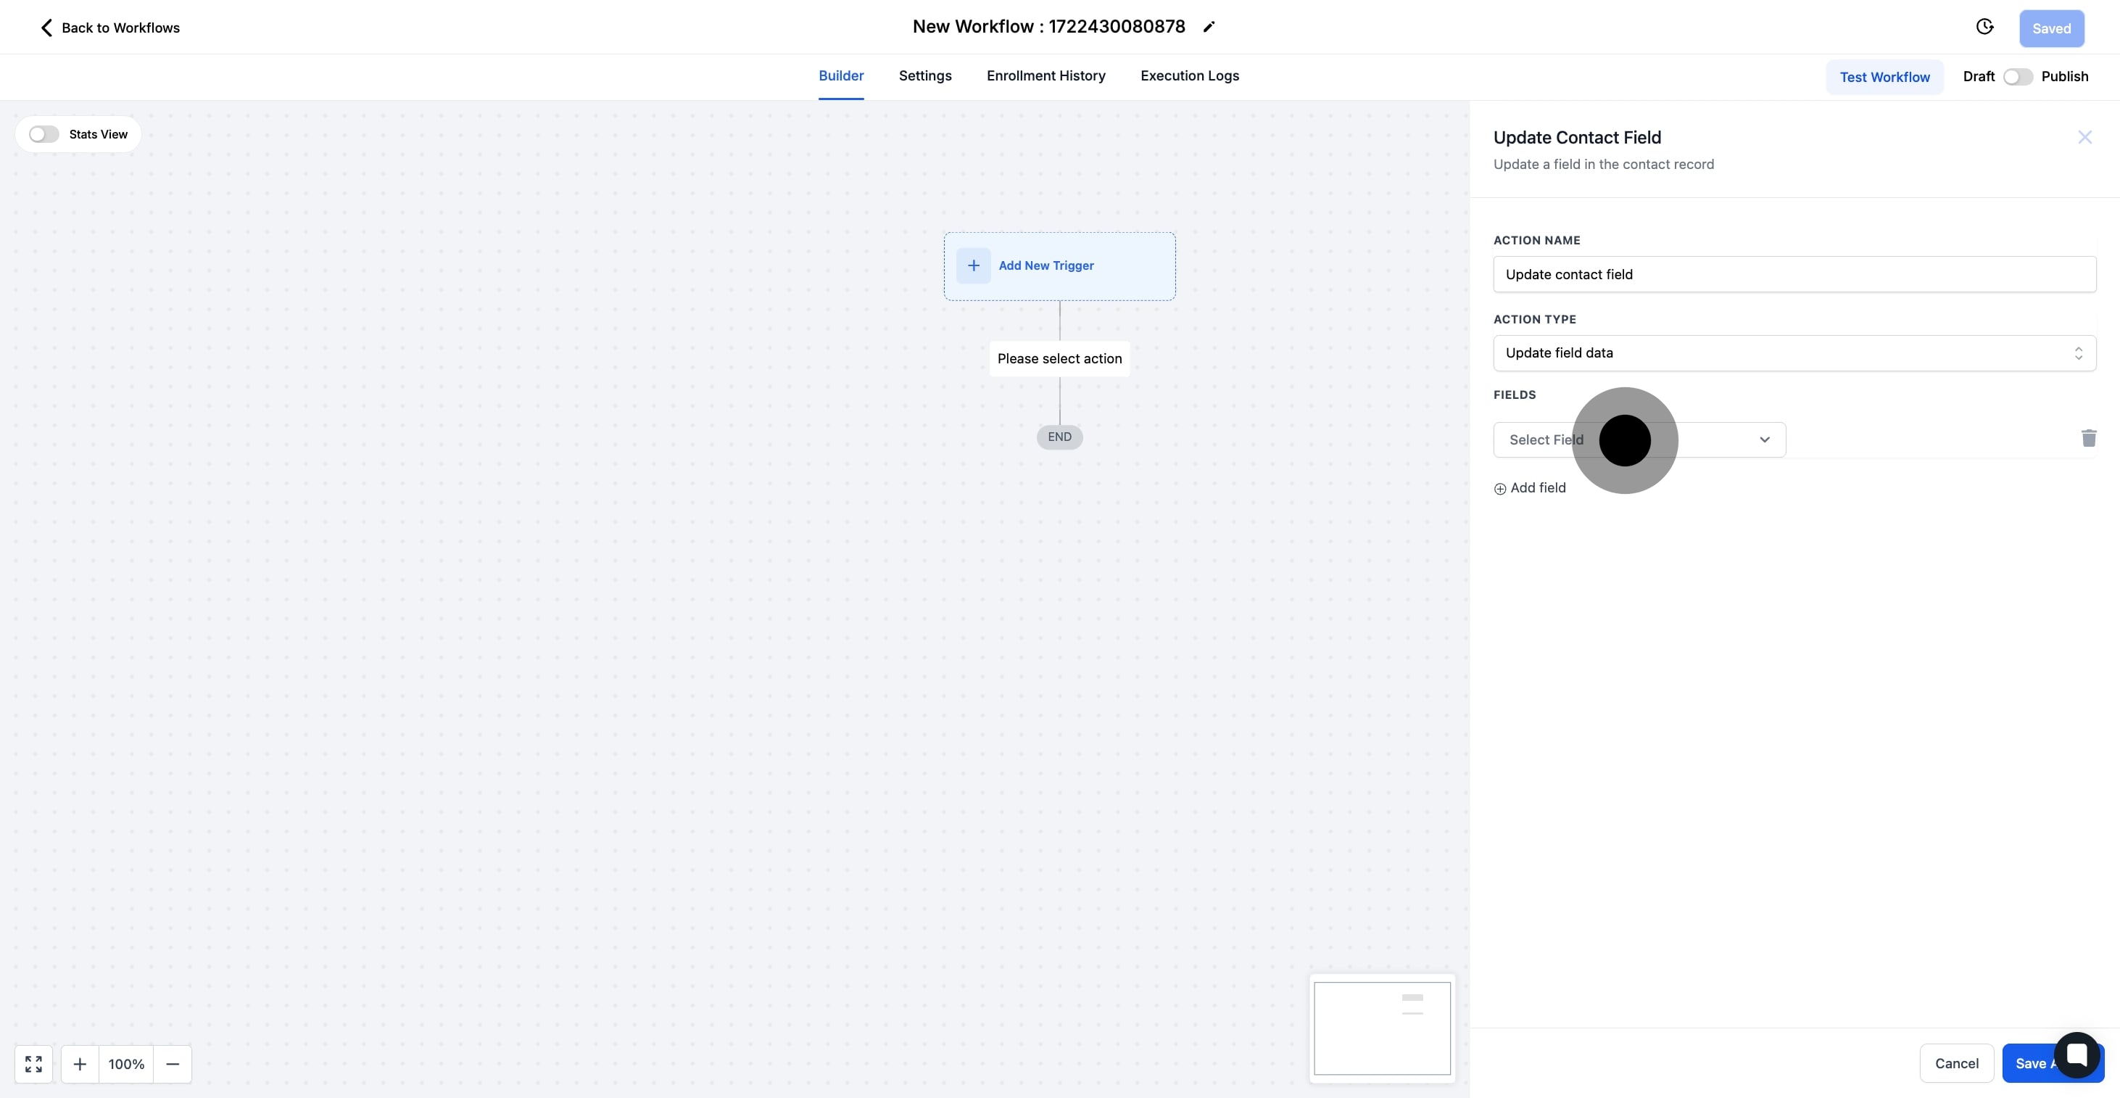Click the Action Name input field
Viewport: 2120px width, 1098px height.
1794,274
